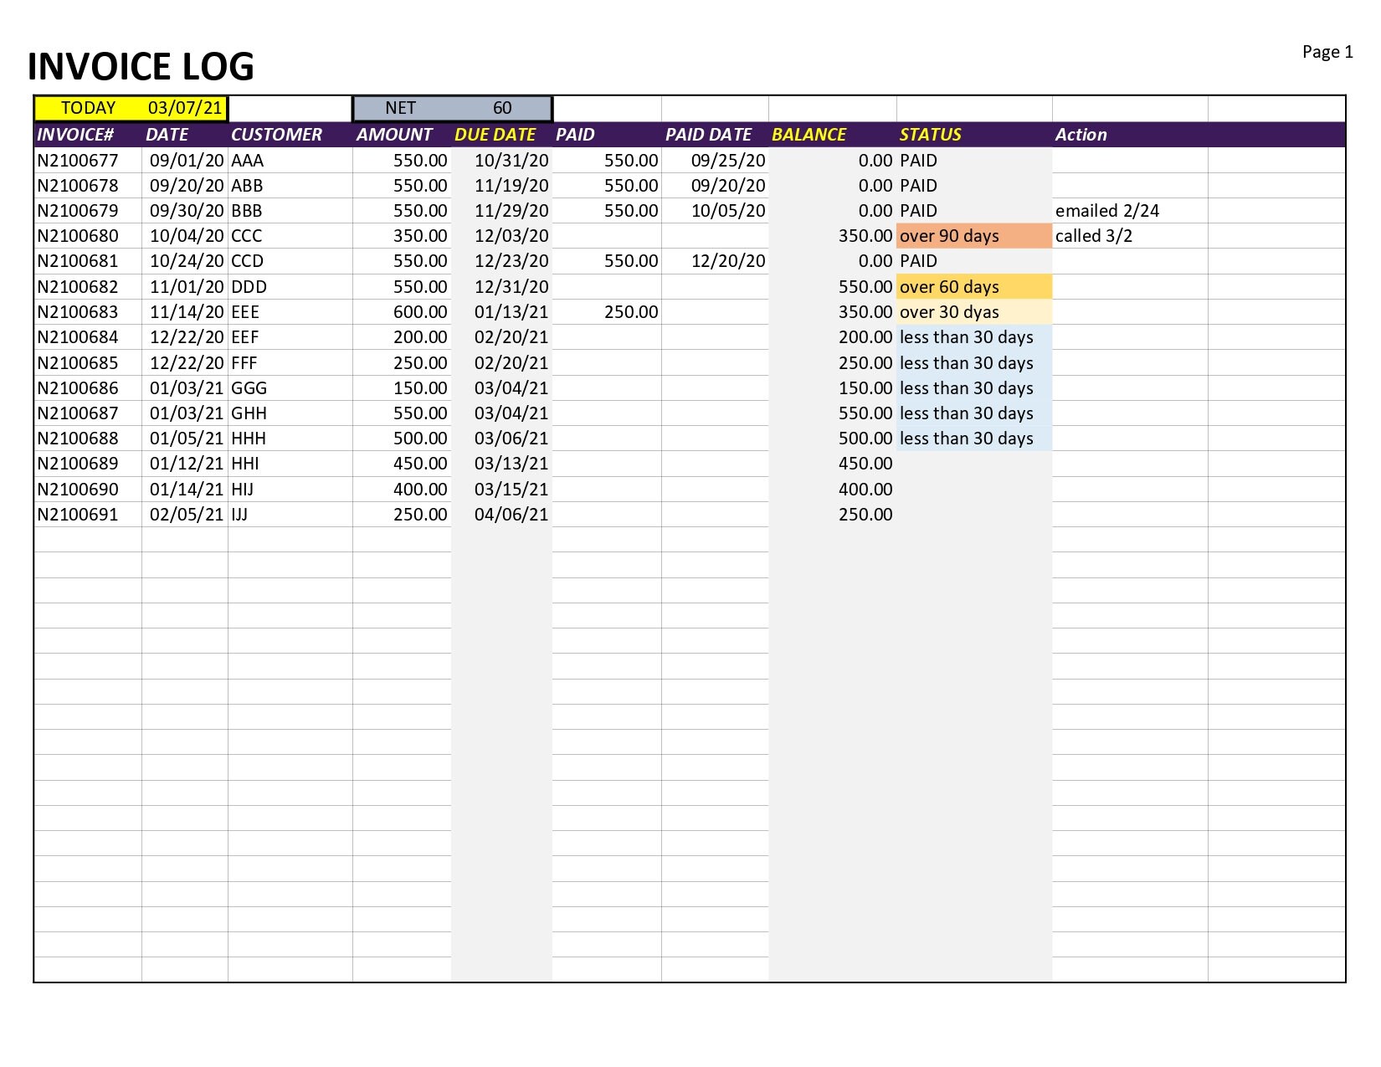
Task: Click the STATUS column header
Action: point(929,134)
